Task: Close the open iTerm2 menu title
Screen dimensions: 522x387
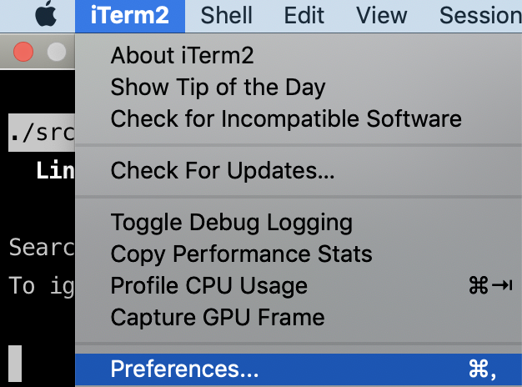Action: [130, 16]
